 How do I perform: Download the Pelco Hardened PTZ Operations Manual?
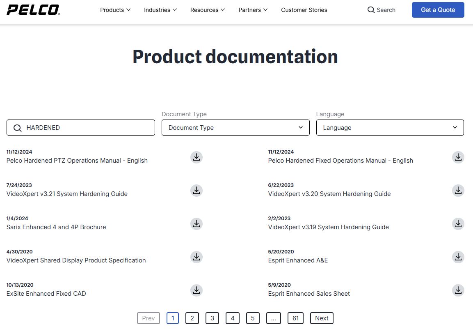click(196, 157)
